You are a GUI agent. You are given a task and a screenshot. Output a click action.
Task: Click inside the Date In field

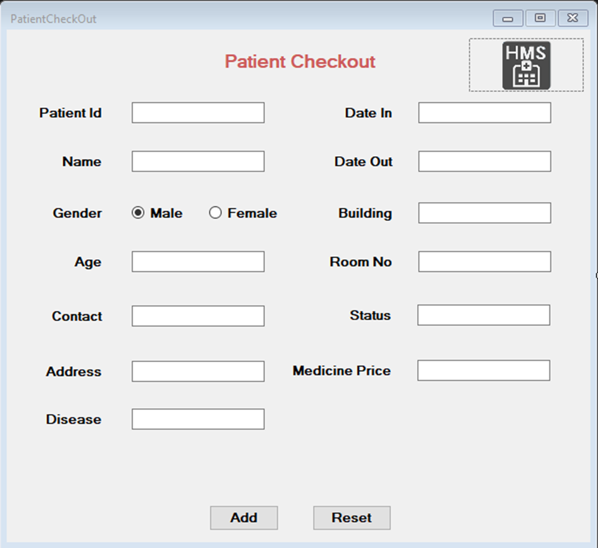483,112
